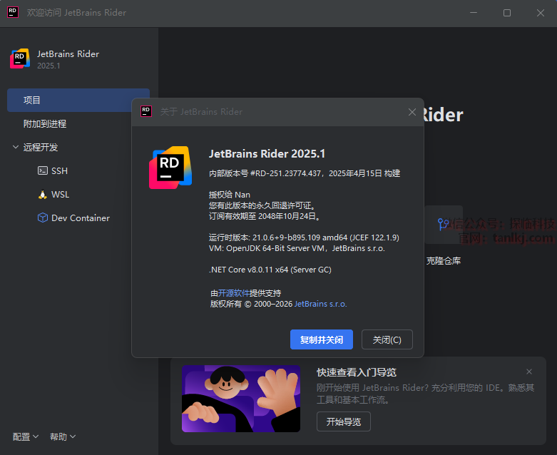Click the Dev Container cube icon

point(43,218)
